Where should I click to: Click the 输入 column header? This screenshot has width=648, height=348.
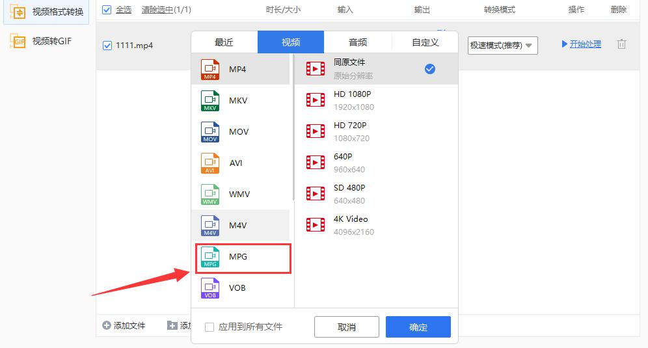(345, 10)
